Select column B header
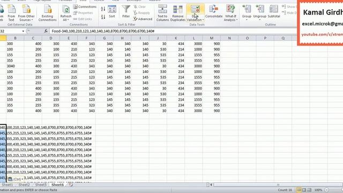343x193 pixels. [x=15, y=38]
